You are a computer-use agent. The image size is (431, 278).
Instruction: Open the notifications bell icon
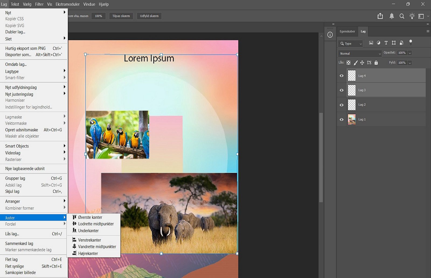point(392,16)
